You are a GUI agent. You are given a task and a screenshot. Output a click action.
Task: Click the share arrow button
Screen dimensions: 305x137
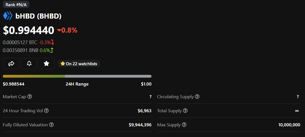point(11,64)
